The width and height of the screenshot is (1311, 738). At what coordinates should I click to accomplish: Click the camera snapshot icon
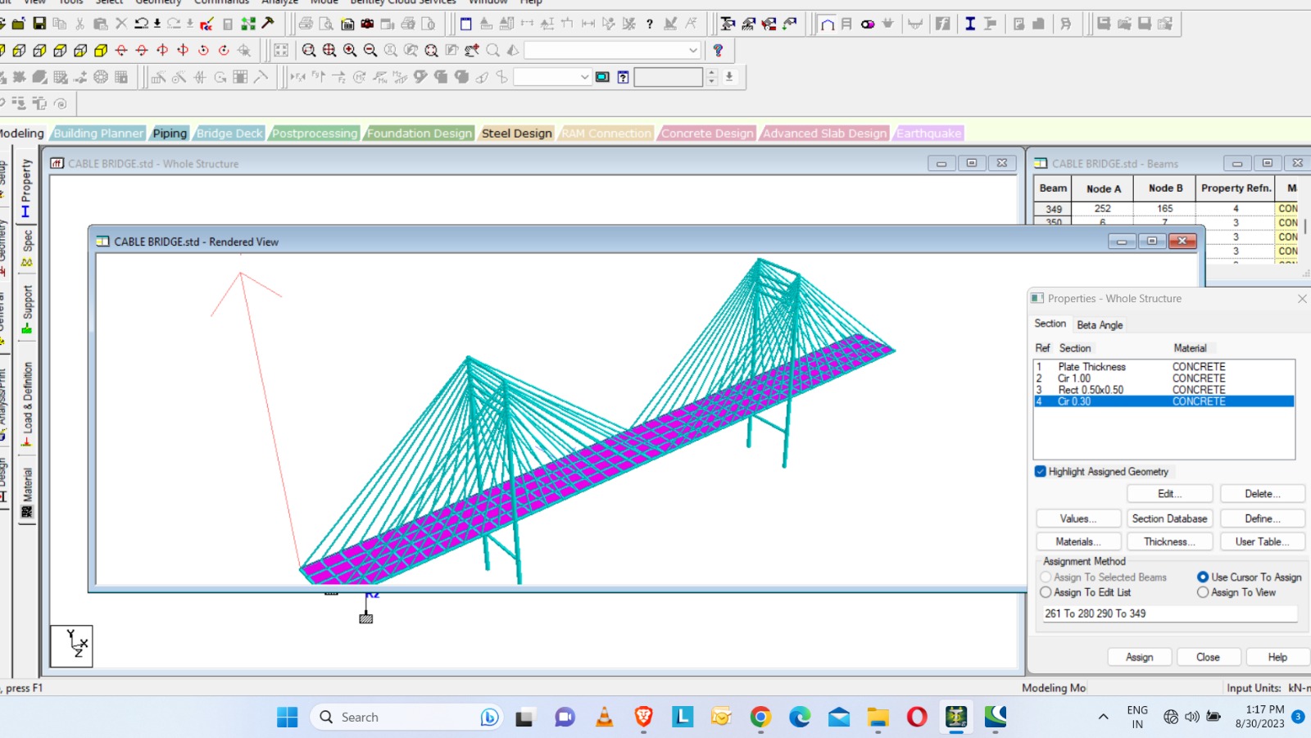pos(367,24)
